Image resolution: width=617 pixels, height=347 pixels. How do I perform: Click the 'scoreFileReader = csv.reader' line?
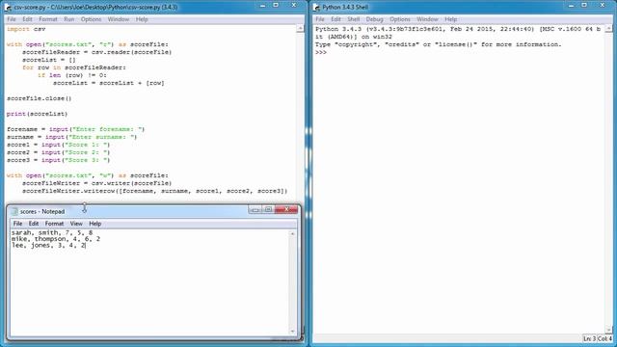[x=96, y=52]
